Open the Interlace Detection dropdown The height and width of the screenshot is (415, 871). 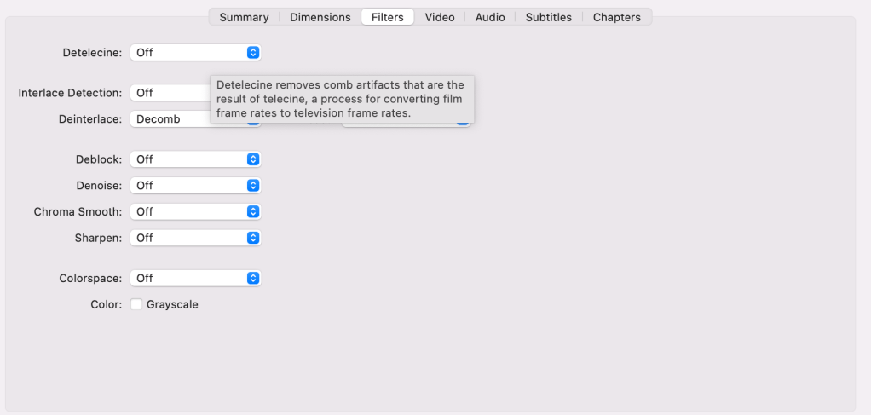[170, 93]
